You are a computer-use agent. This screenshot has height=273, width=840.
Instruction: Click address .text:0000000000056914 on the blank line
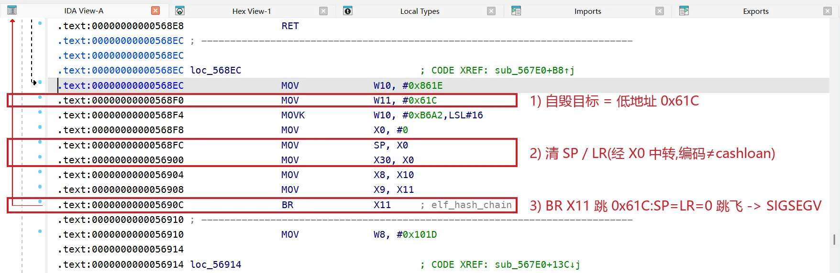click(121, 250)
